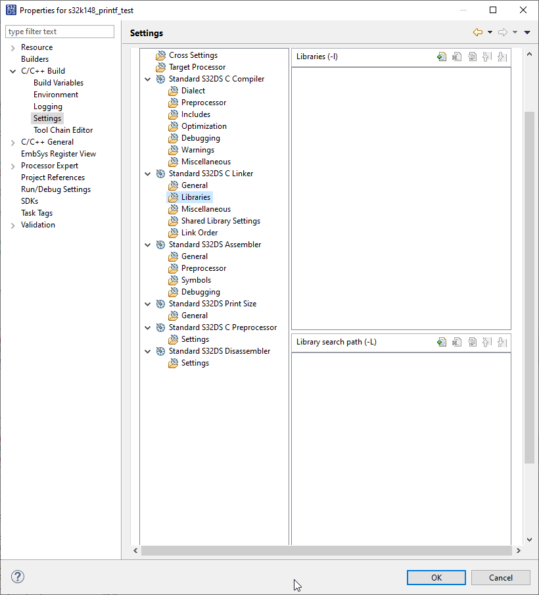Click the Standard S32DS Assembler tool icon
The height and width of the screenshot is (595, 539).
(x=161, y=245)
